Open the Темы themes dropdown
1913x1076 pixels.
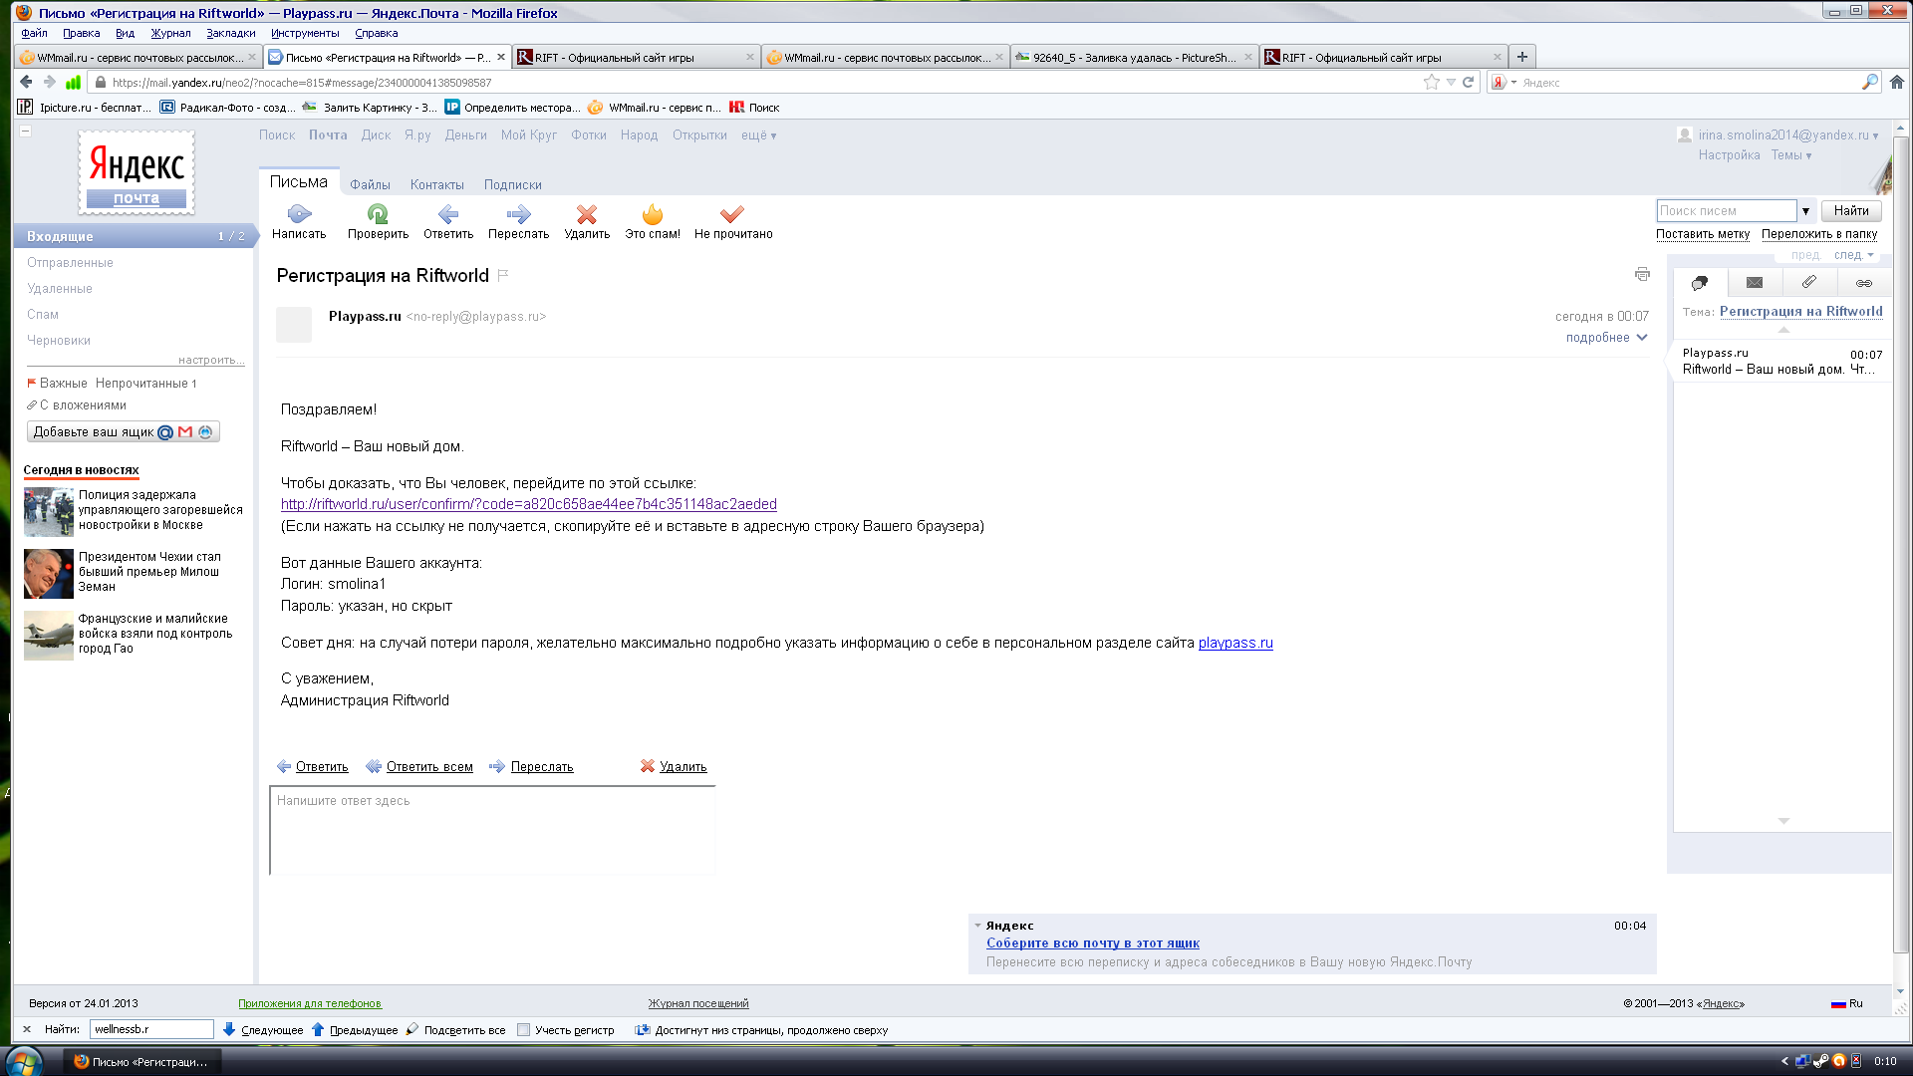pyautogui.click(x=1790, y=154)
